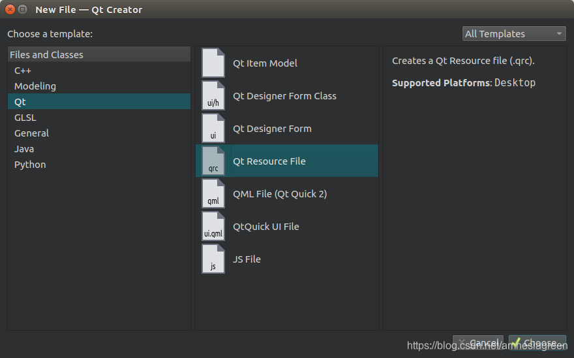Click the Supported Platforms: Desktop text

(x=464, y=83)
